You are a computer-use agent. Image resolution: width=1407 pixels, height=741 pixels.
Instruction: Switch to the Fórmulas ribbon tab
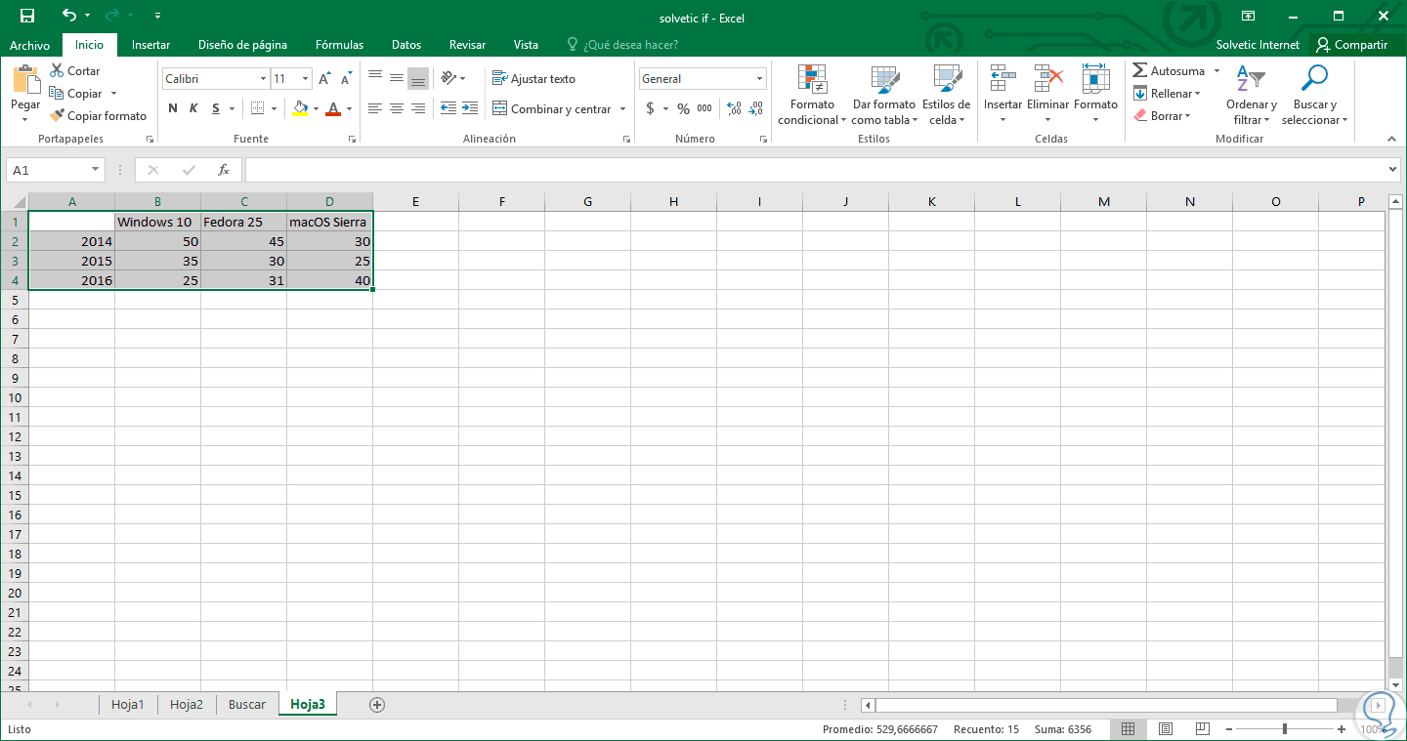point(339,45)
